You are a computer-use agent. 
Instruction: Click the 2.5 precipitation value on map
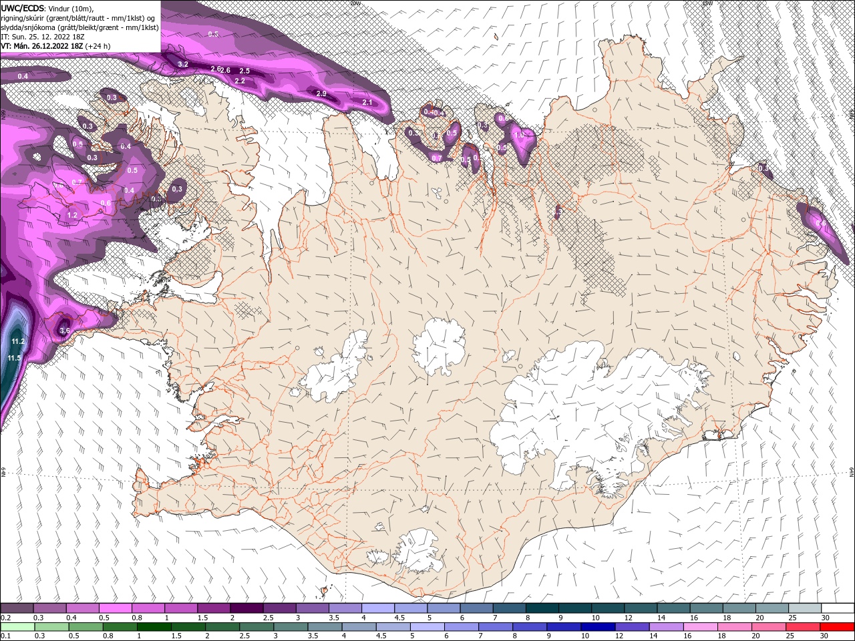pos(244,71)
